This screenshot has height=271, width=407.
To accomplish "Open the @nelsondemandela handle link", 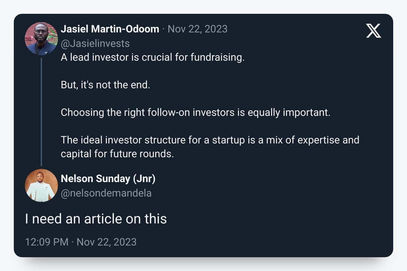I will coord(106,193).
